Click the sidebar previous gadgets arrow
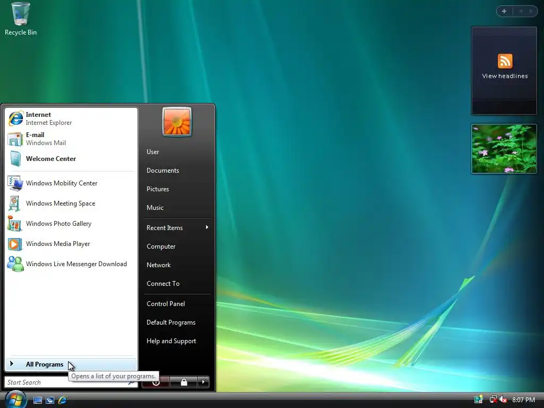544x408 pixels. [x=521, y=11]
